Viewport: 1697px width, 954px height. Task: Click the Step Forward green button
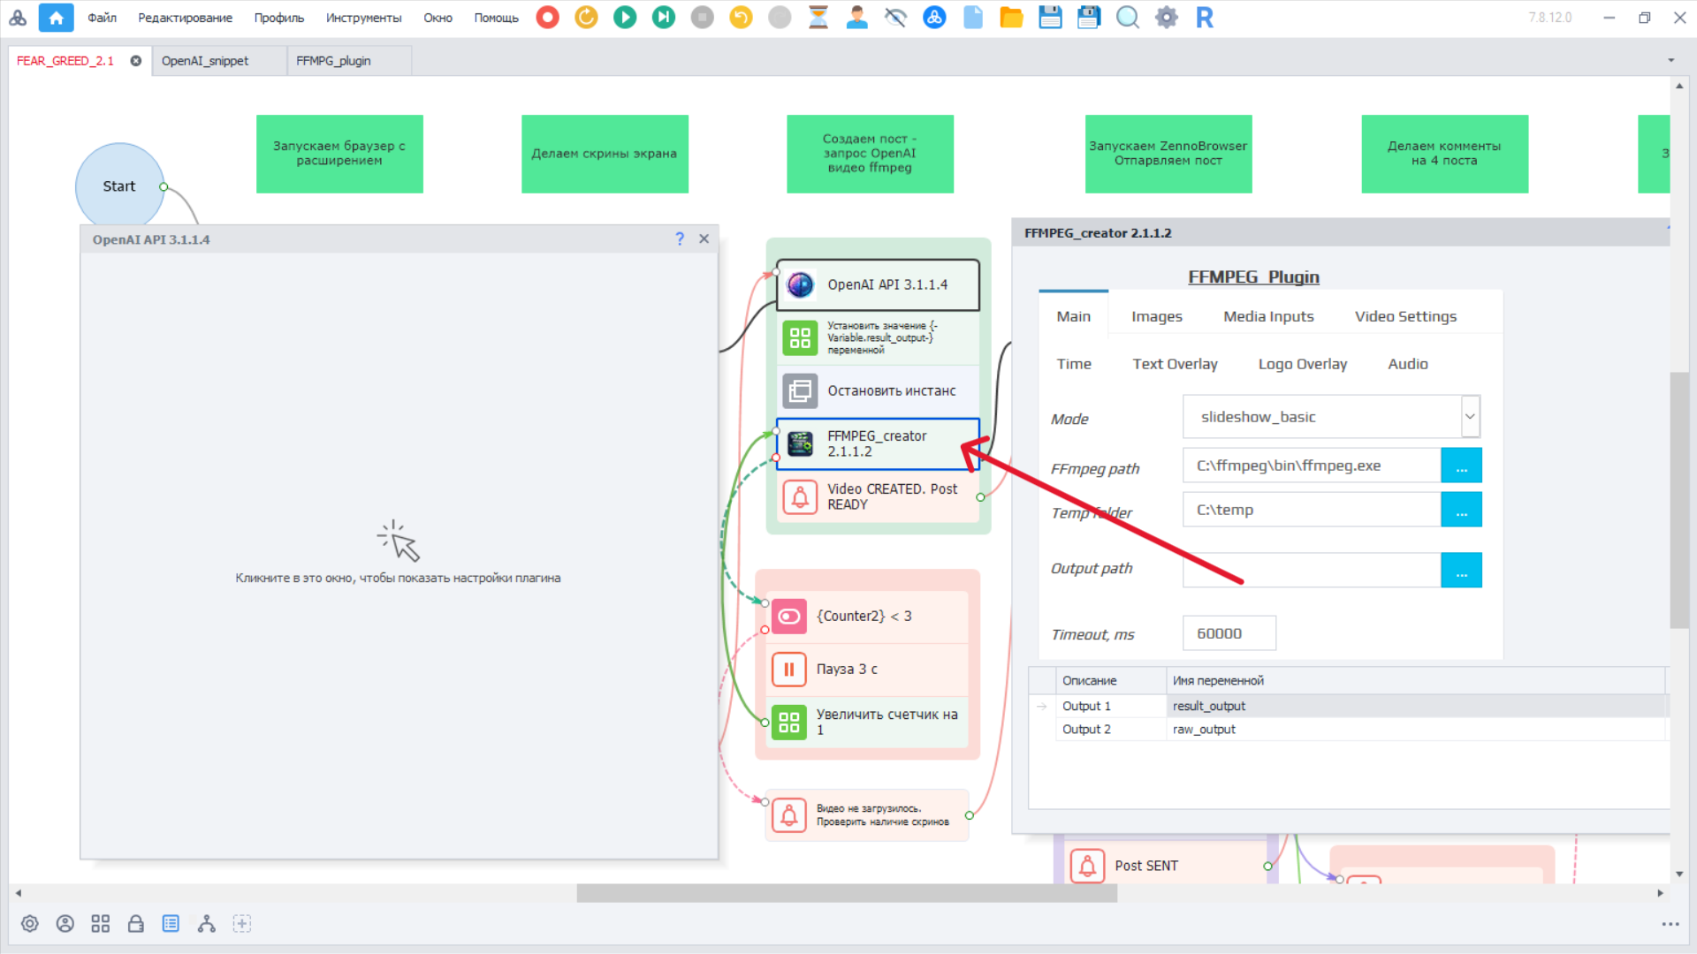(663, 18)
